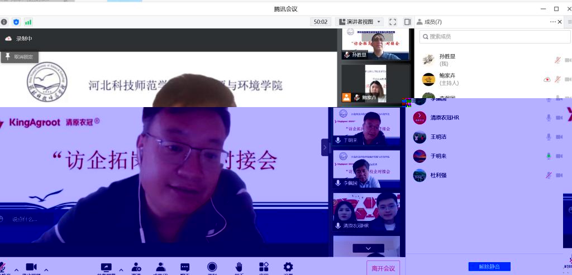Open the members management toolbar icon
Image resolution: width=572 pixels, height=275 pixels.
pos(160,268)
